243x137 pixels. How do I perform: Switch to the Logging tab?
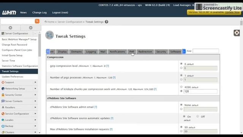tap(91, 52)
